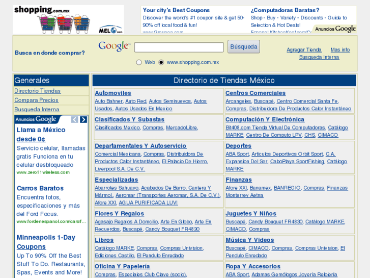
Task: Focus the Google search text field
Action: (x=179, y=47)
